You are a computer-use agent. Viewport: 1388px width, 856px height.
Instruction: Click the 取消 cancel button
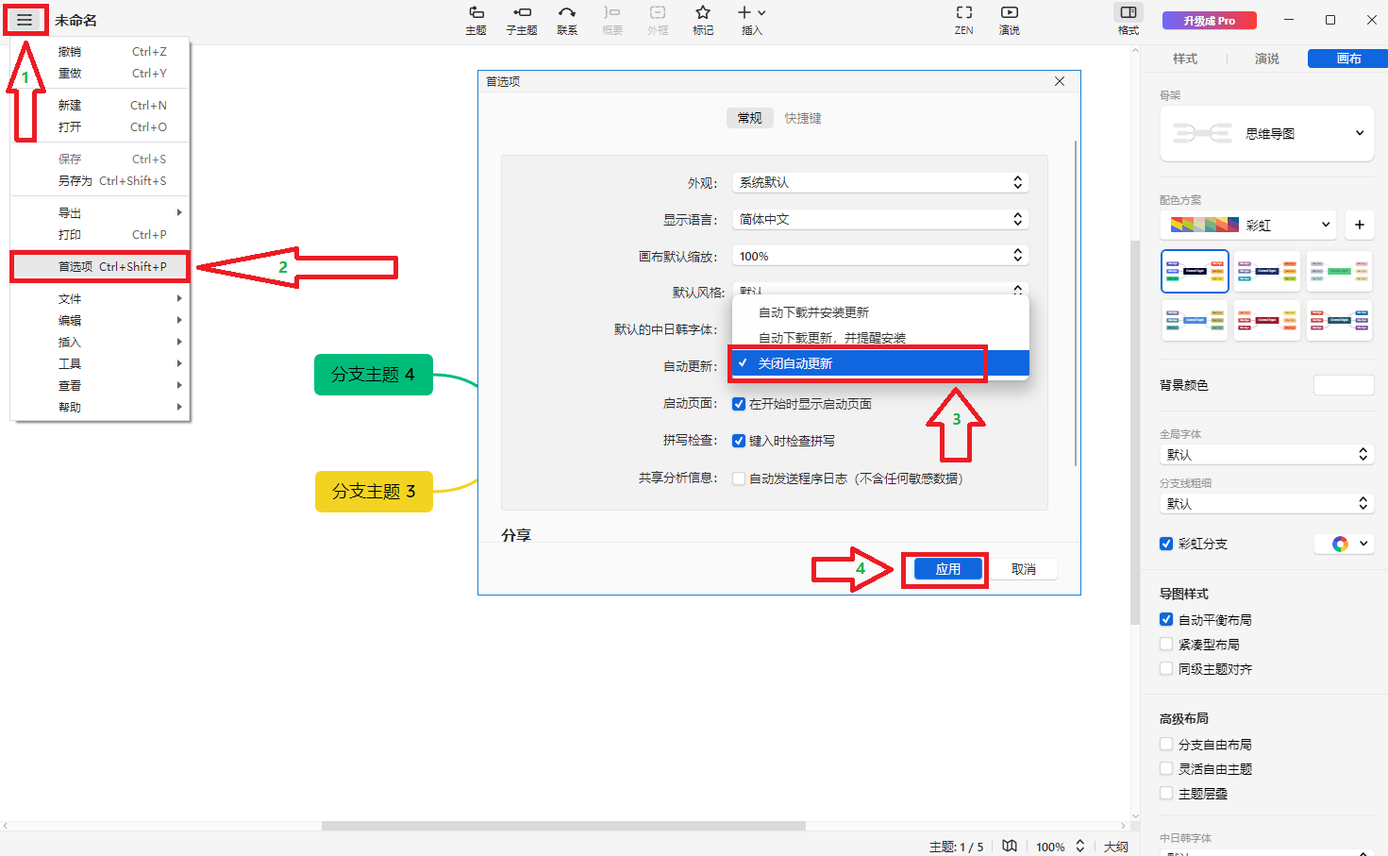coord(1024,569)
